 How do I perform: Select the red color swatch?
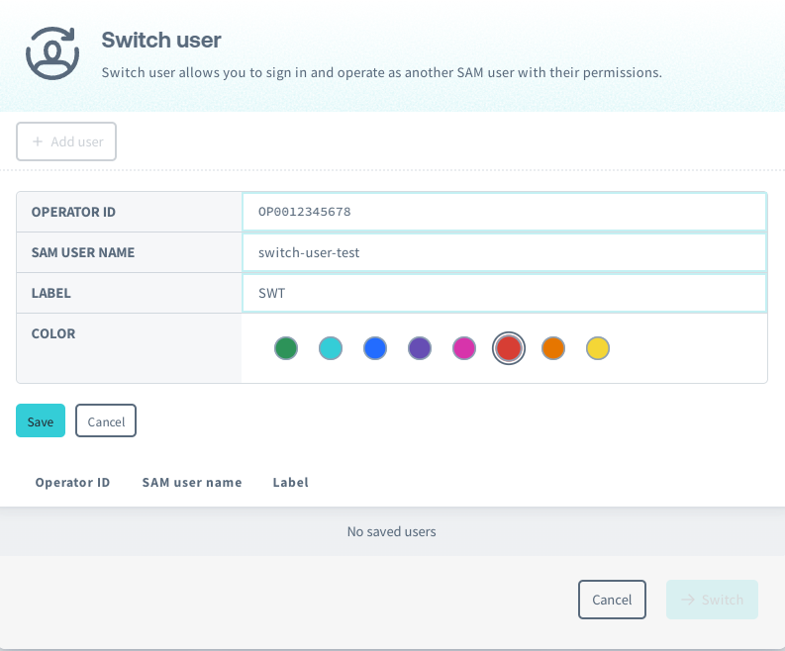pyautogui.click(x=509, y=348)
